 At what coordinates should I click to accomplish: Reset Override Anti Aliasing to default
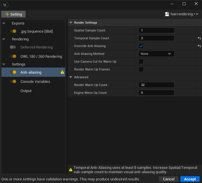(199, 46)
